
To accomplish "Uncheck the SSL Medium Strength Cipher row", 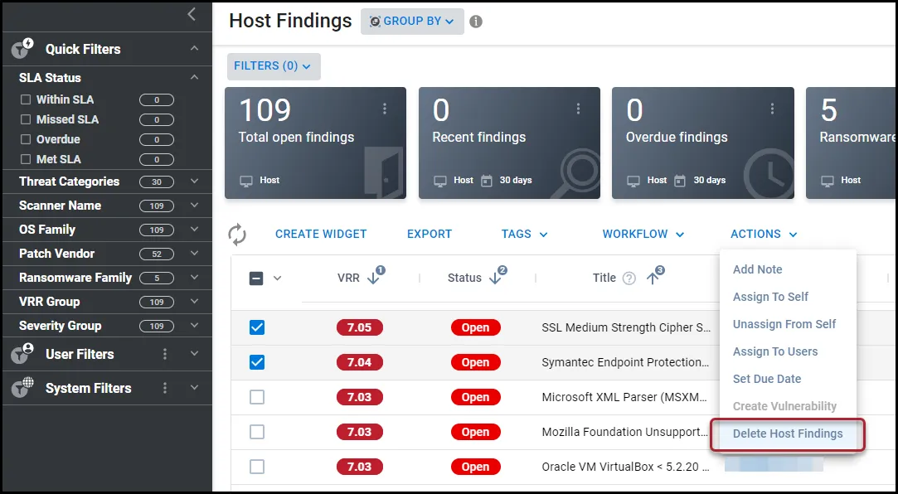I will pyautogui.click(x=257, y=327).
